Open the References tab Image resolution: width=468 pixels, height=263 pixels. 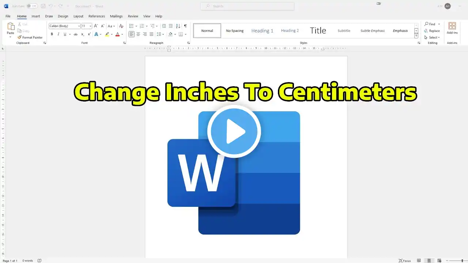coord(97,16)
